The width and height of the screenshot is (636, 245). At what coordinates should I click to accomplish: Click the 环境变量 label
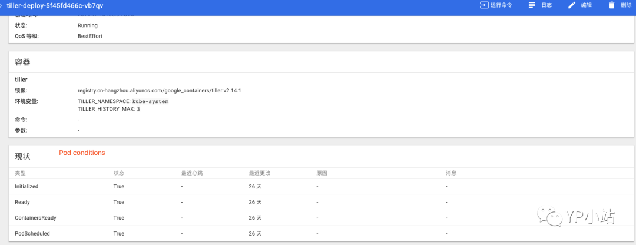point(26,101)
